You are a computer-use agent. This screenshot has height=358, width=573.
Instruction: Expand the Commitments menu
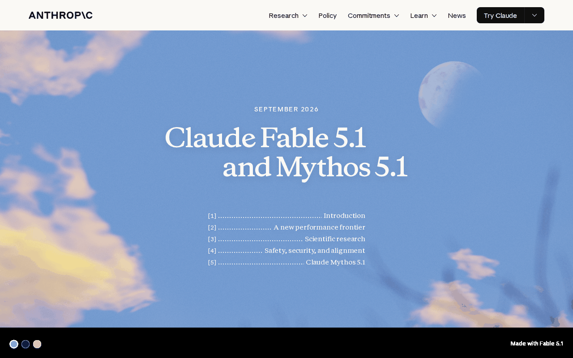(x=373, y=15)
